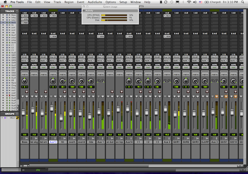Open the File menu
This screenshot has width=248, height=174.
(x=29, y=2)
